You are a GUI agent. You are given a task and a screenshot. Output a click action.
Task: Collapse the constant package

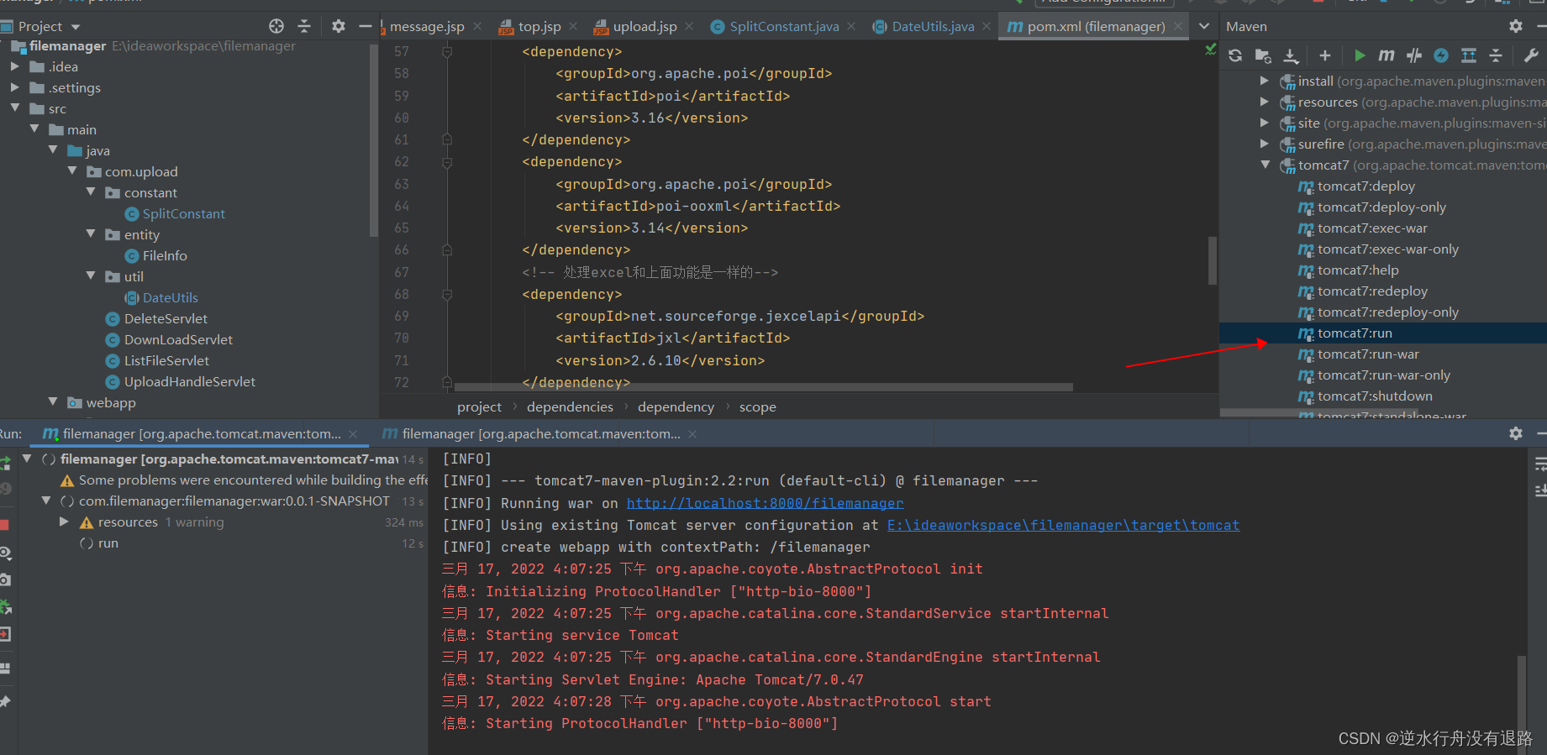pos(92,191)
